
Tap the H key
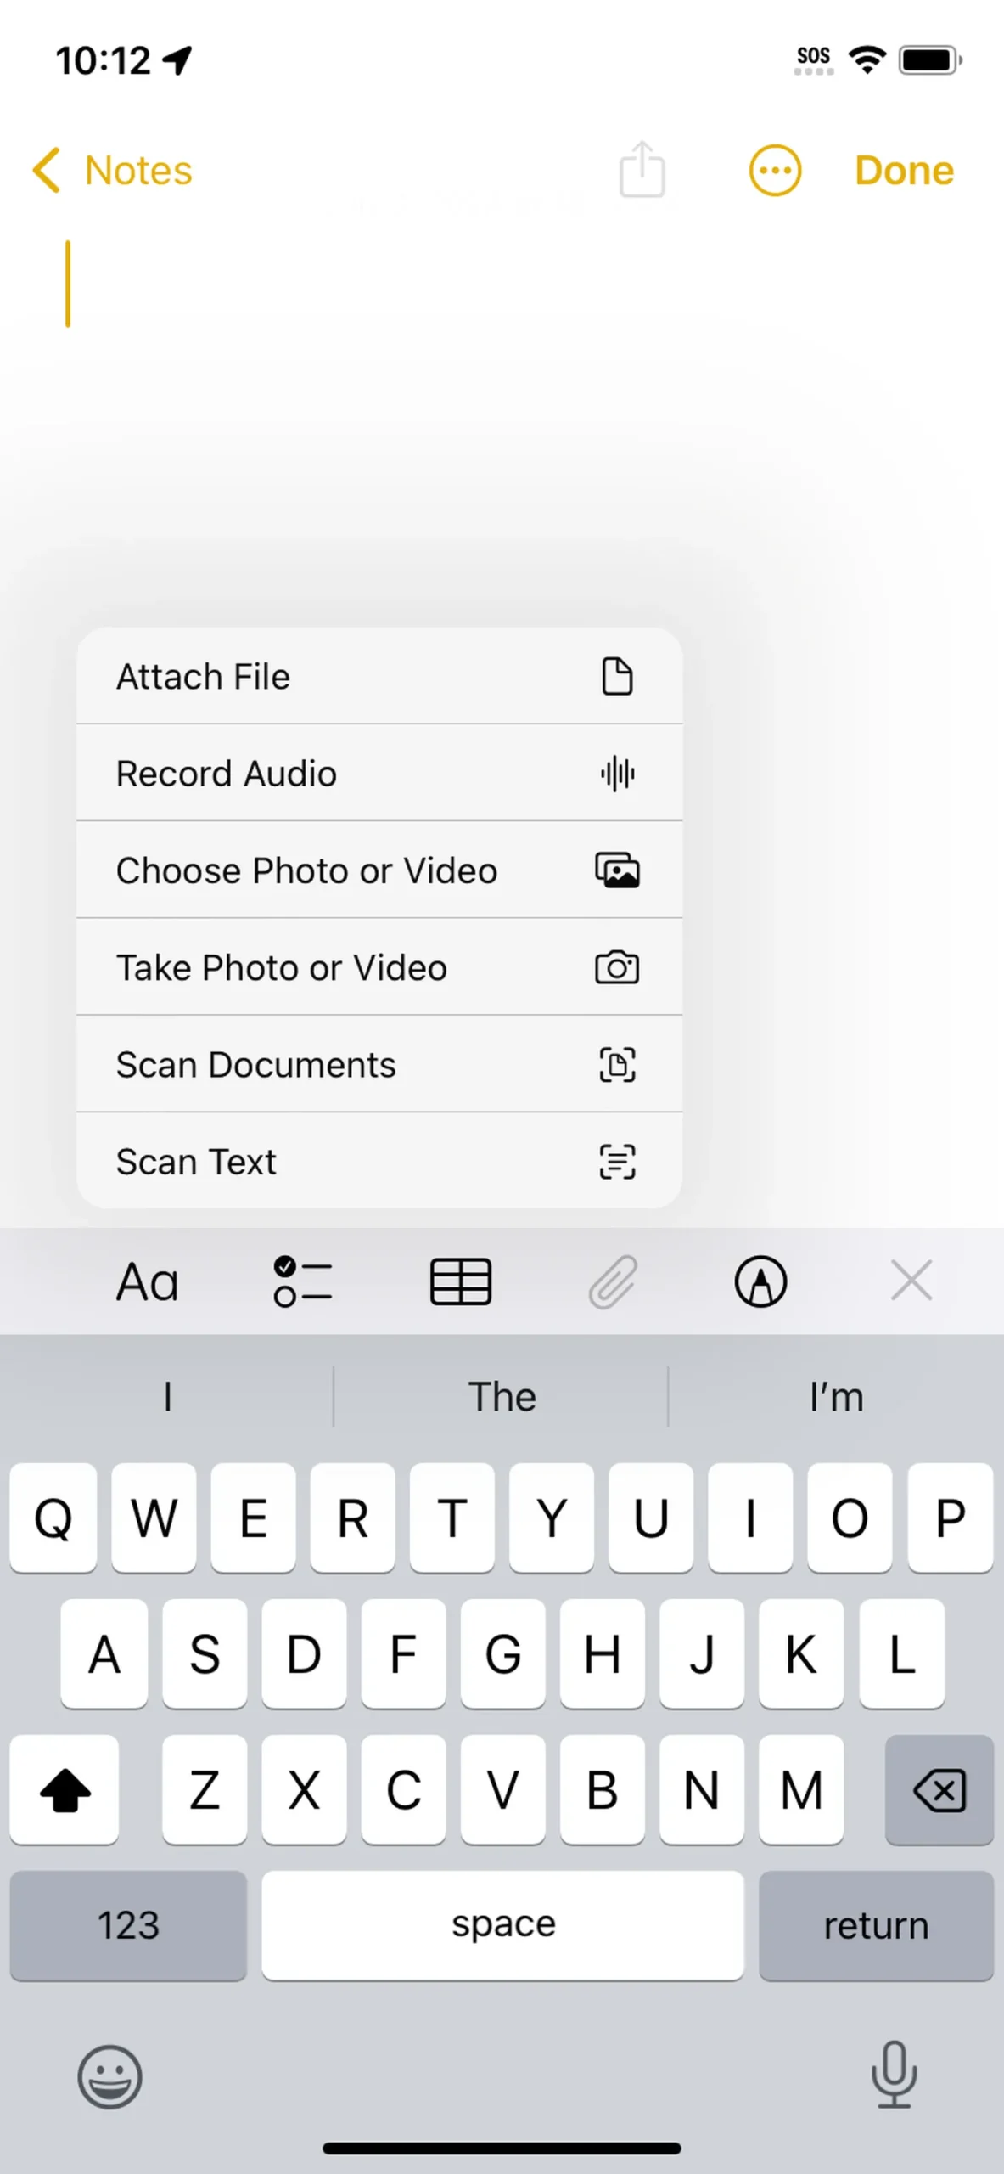[602, 1653]
